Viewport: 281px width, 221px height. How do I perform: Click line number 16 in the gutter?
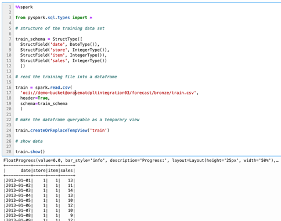click(9, 88)
